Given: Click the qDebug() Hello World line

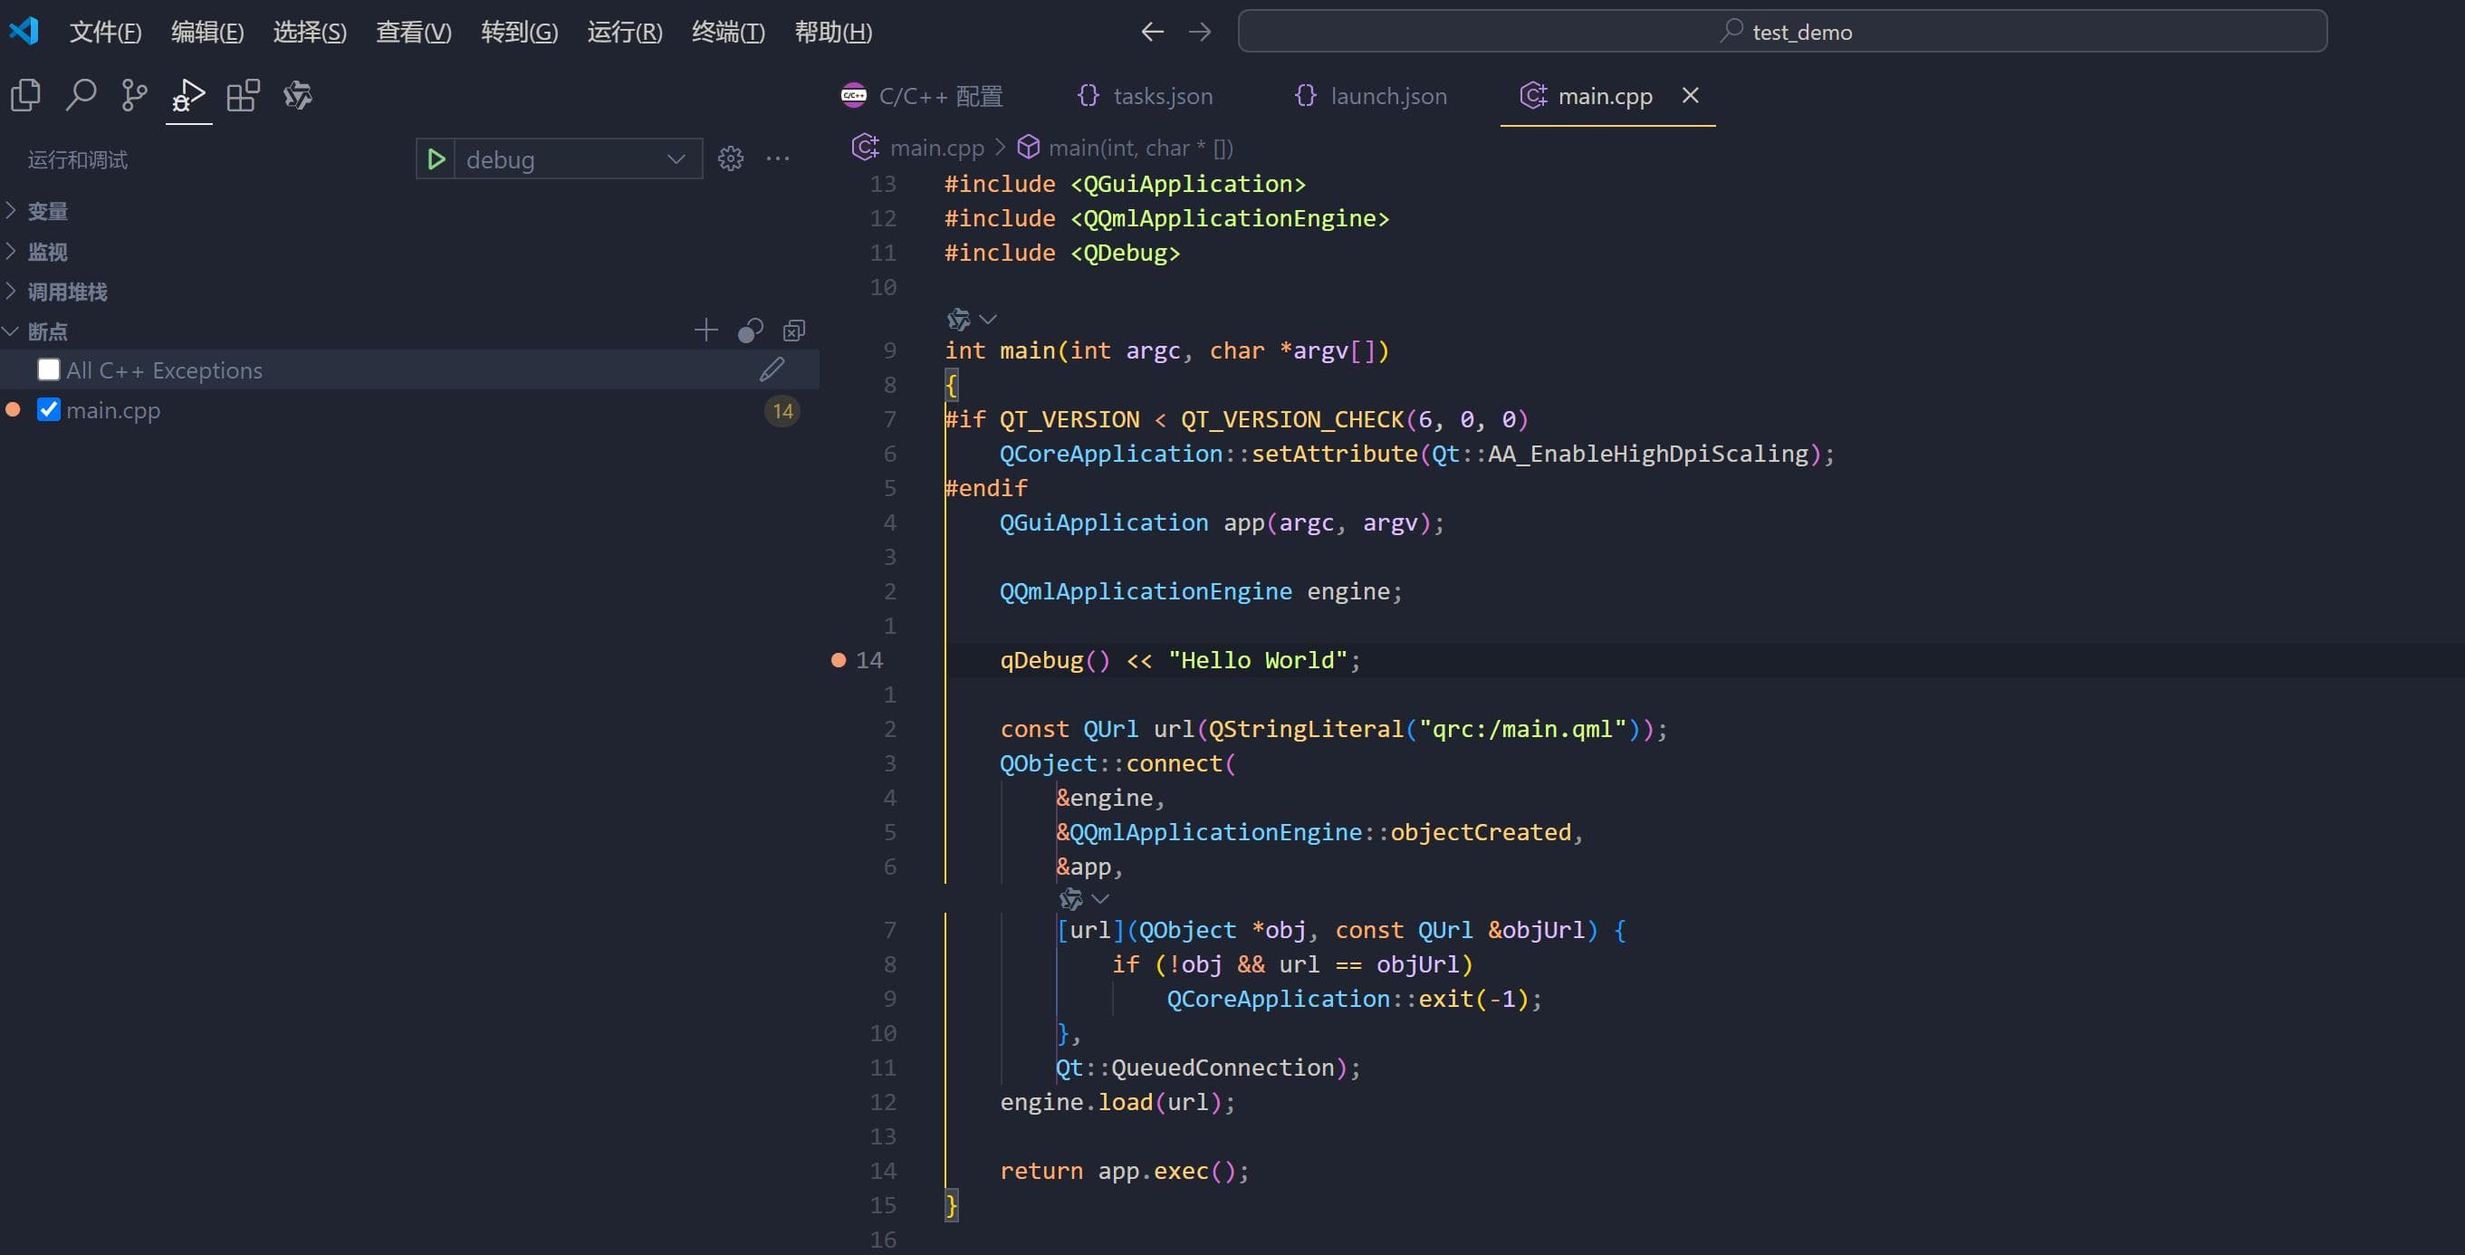Looking at the screenshot, I should click(x=1180, y=660).
